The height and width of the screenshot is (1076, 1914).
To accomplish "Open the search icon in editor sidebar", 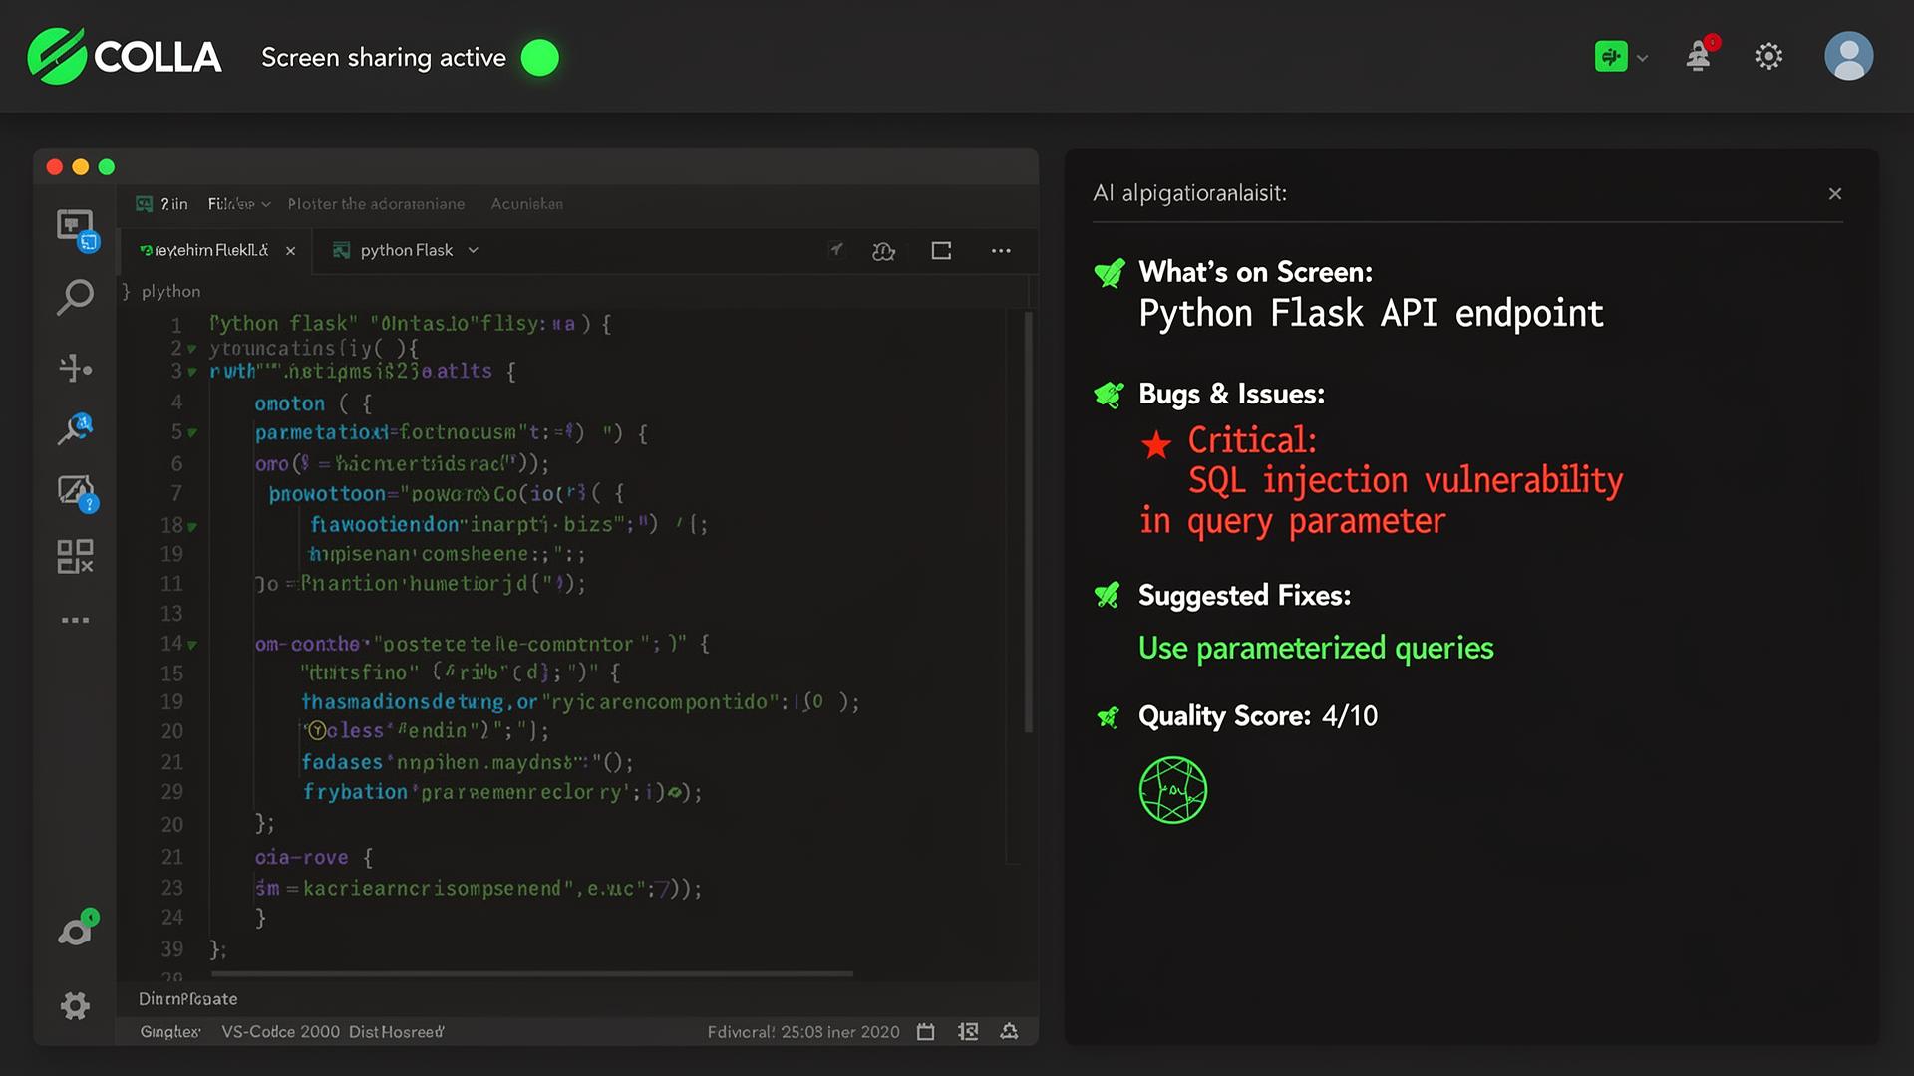I will coord(75,297).
